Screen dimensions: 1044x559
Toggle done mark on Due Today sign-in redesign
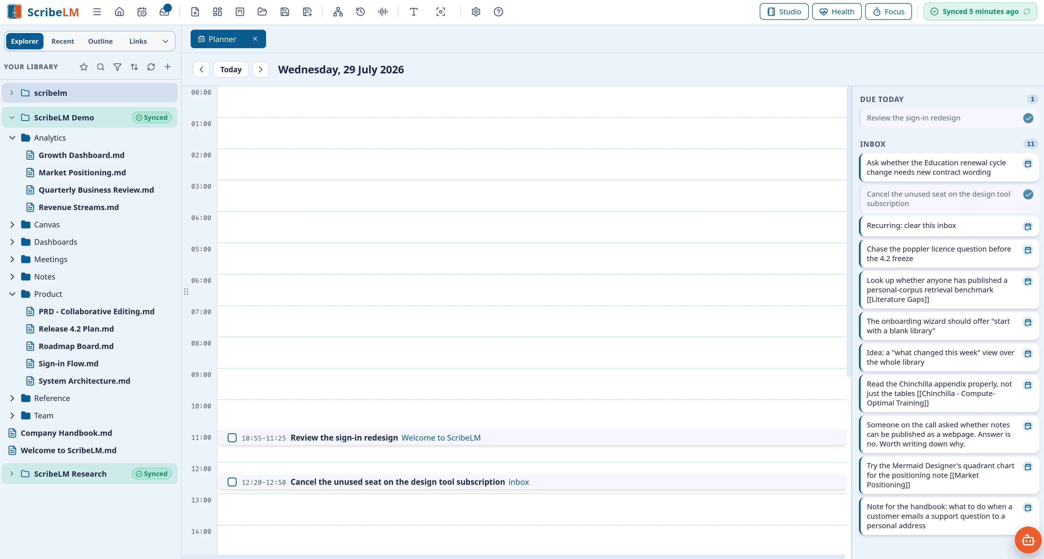1028,118
